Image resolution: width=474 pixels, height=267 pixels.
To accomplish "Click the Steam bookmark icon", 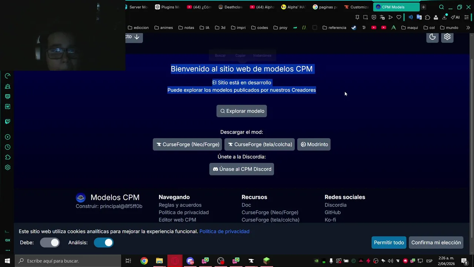I will point(354,27).
